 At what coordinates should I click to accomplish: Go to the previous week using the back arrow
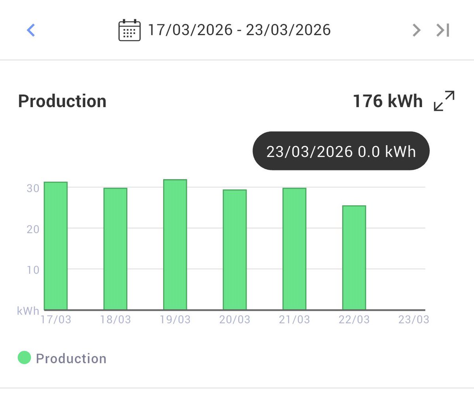31,30
